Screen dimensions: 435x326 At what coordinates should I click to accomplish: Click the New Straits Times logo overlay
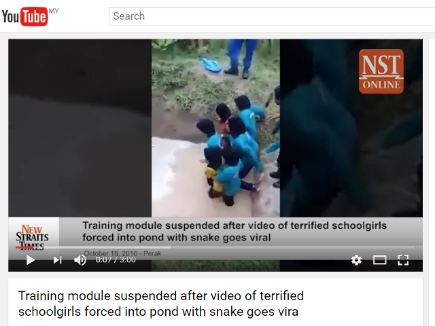(32, 237)
